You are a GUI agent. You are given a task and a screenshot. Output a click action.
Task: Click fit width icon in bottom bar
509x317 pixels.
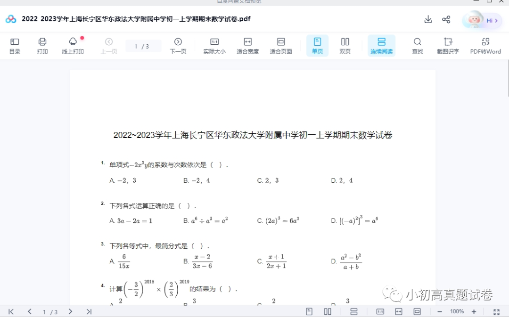399,311
